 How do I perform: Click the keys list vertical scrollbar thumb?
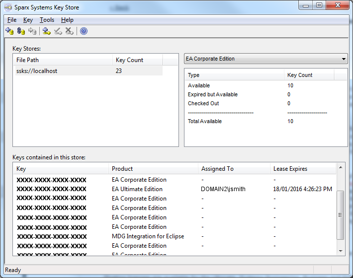(x=341, y=215)
